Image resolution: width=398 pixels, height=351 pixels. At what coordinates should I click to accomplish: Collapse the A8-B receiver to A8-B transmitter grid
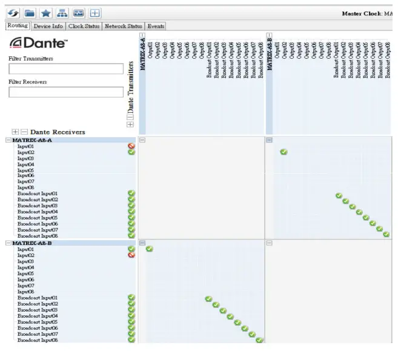tap(270, 243)
